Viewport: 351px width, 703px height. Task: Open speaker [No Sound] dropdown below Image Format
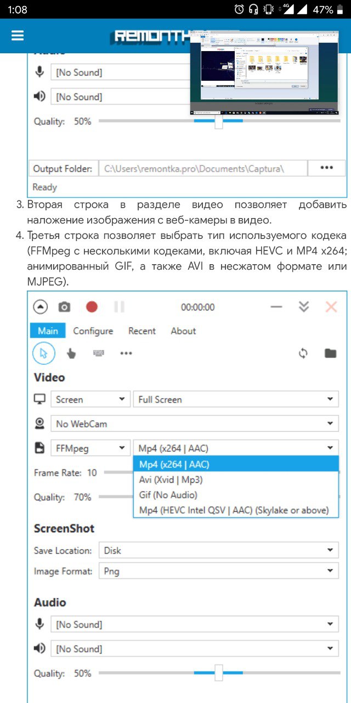pyautogui.click(x=195, y=649)
